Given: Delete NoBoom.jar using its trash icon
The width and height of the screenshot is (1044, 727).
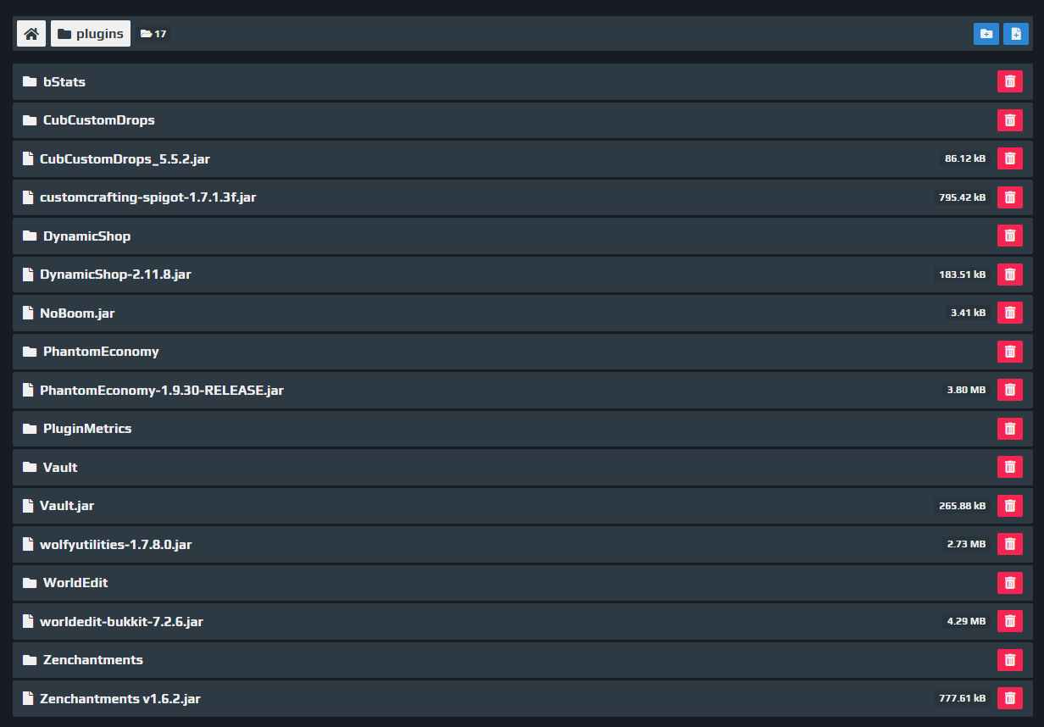Looking at the screenshot, I should pos(1010,313).
